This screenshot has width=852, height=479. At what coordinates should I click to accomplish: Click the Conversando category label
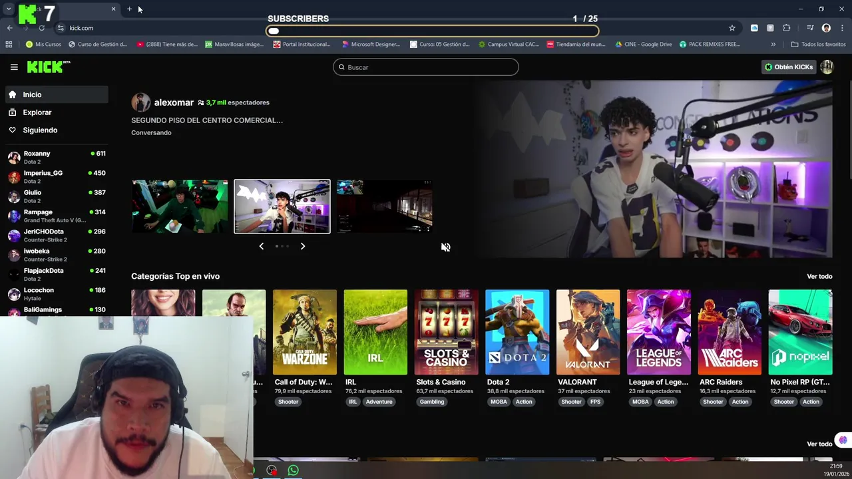pyautogui.click(x=151, y=132)
